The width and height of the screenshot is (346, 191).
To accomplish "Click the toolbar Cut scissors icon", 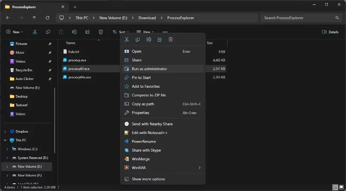I will tap(35, 32).
